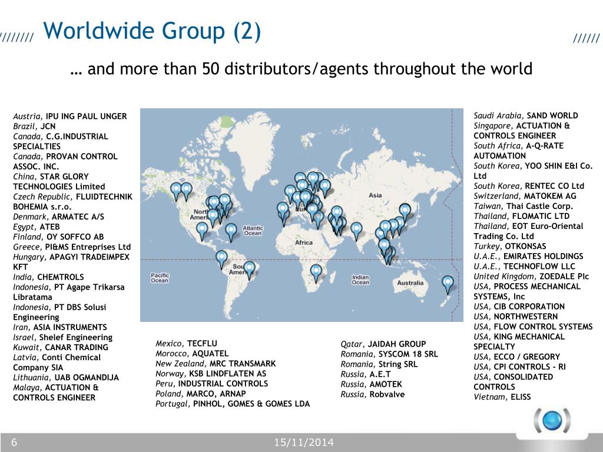Click the second pin in western Canada
Screen dimensions: 603x452
click(x=187, y=192)
